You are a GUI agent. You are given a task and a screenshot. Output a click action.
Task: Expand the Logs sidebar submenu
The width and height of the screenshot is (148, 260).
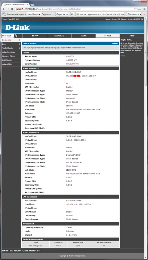click(x=11, y=44)
